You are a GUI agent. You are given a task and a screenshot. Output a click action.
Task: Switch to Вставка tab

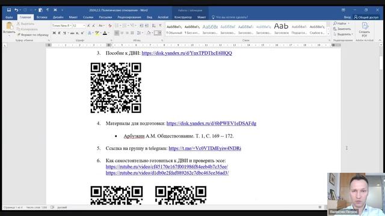[x=42, y=17]
